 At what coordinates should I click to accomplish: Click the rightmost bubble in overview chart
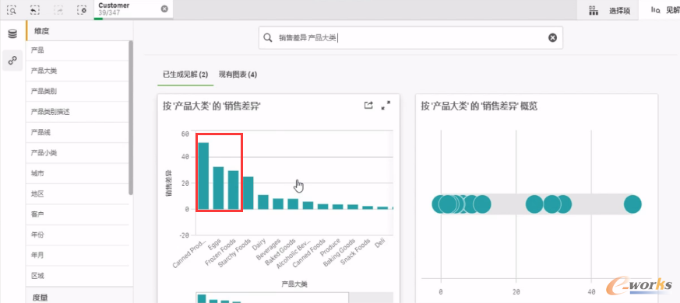coord(632,204)
